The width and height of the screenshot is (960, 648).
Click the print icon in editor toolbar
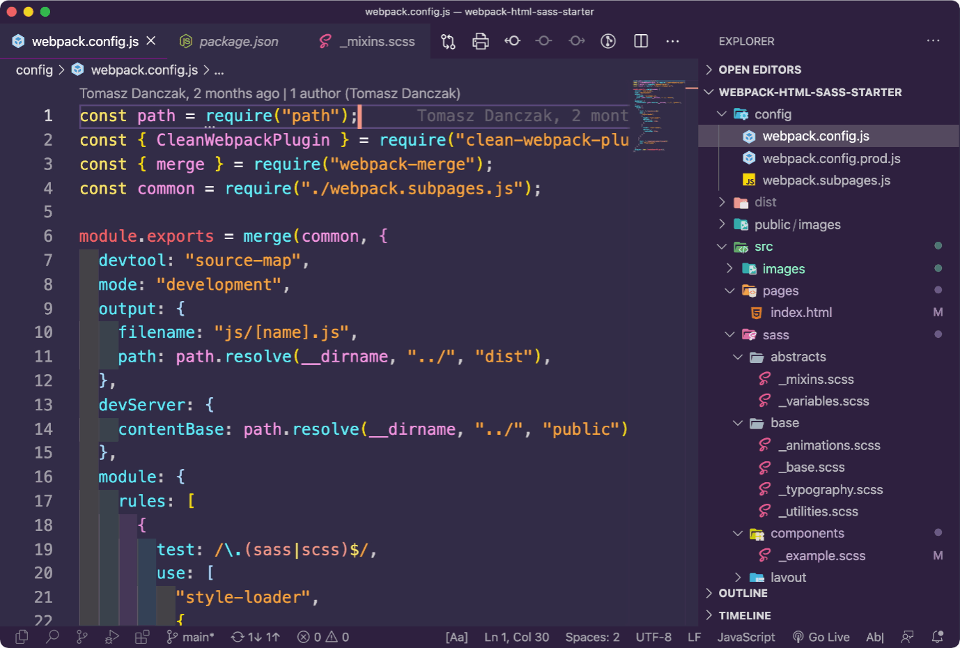[x=480, y=41]
